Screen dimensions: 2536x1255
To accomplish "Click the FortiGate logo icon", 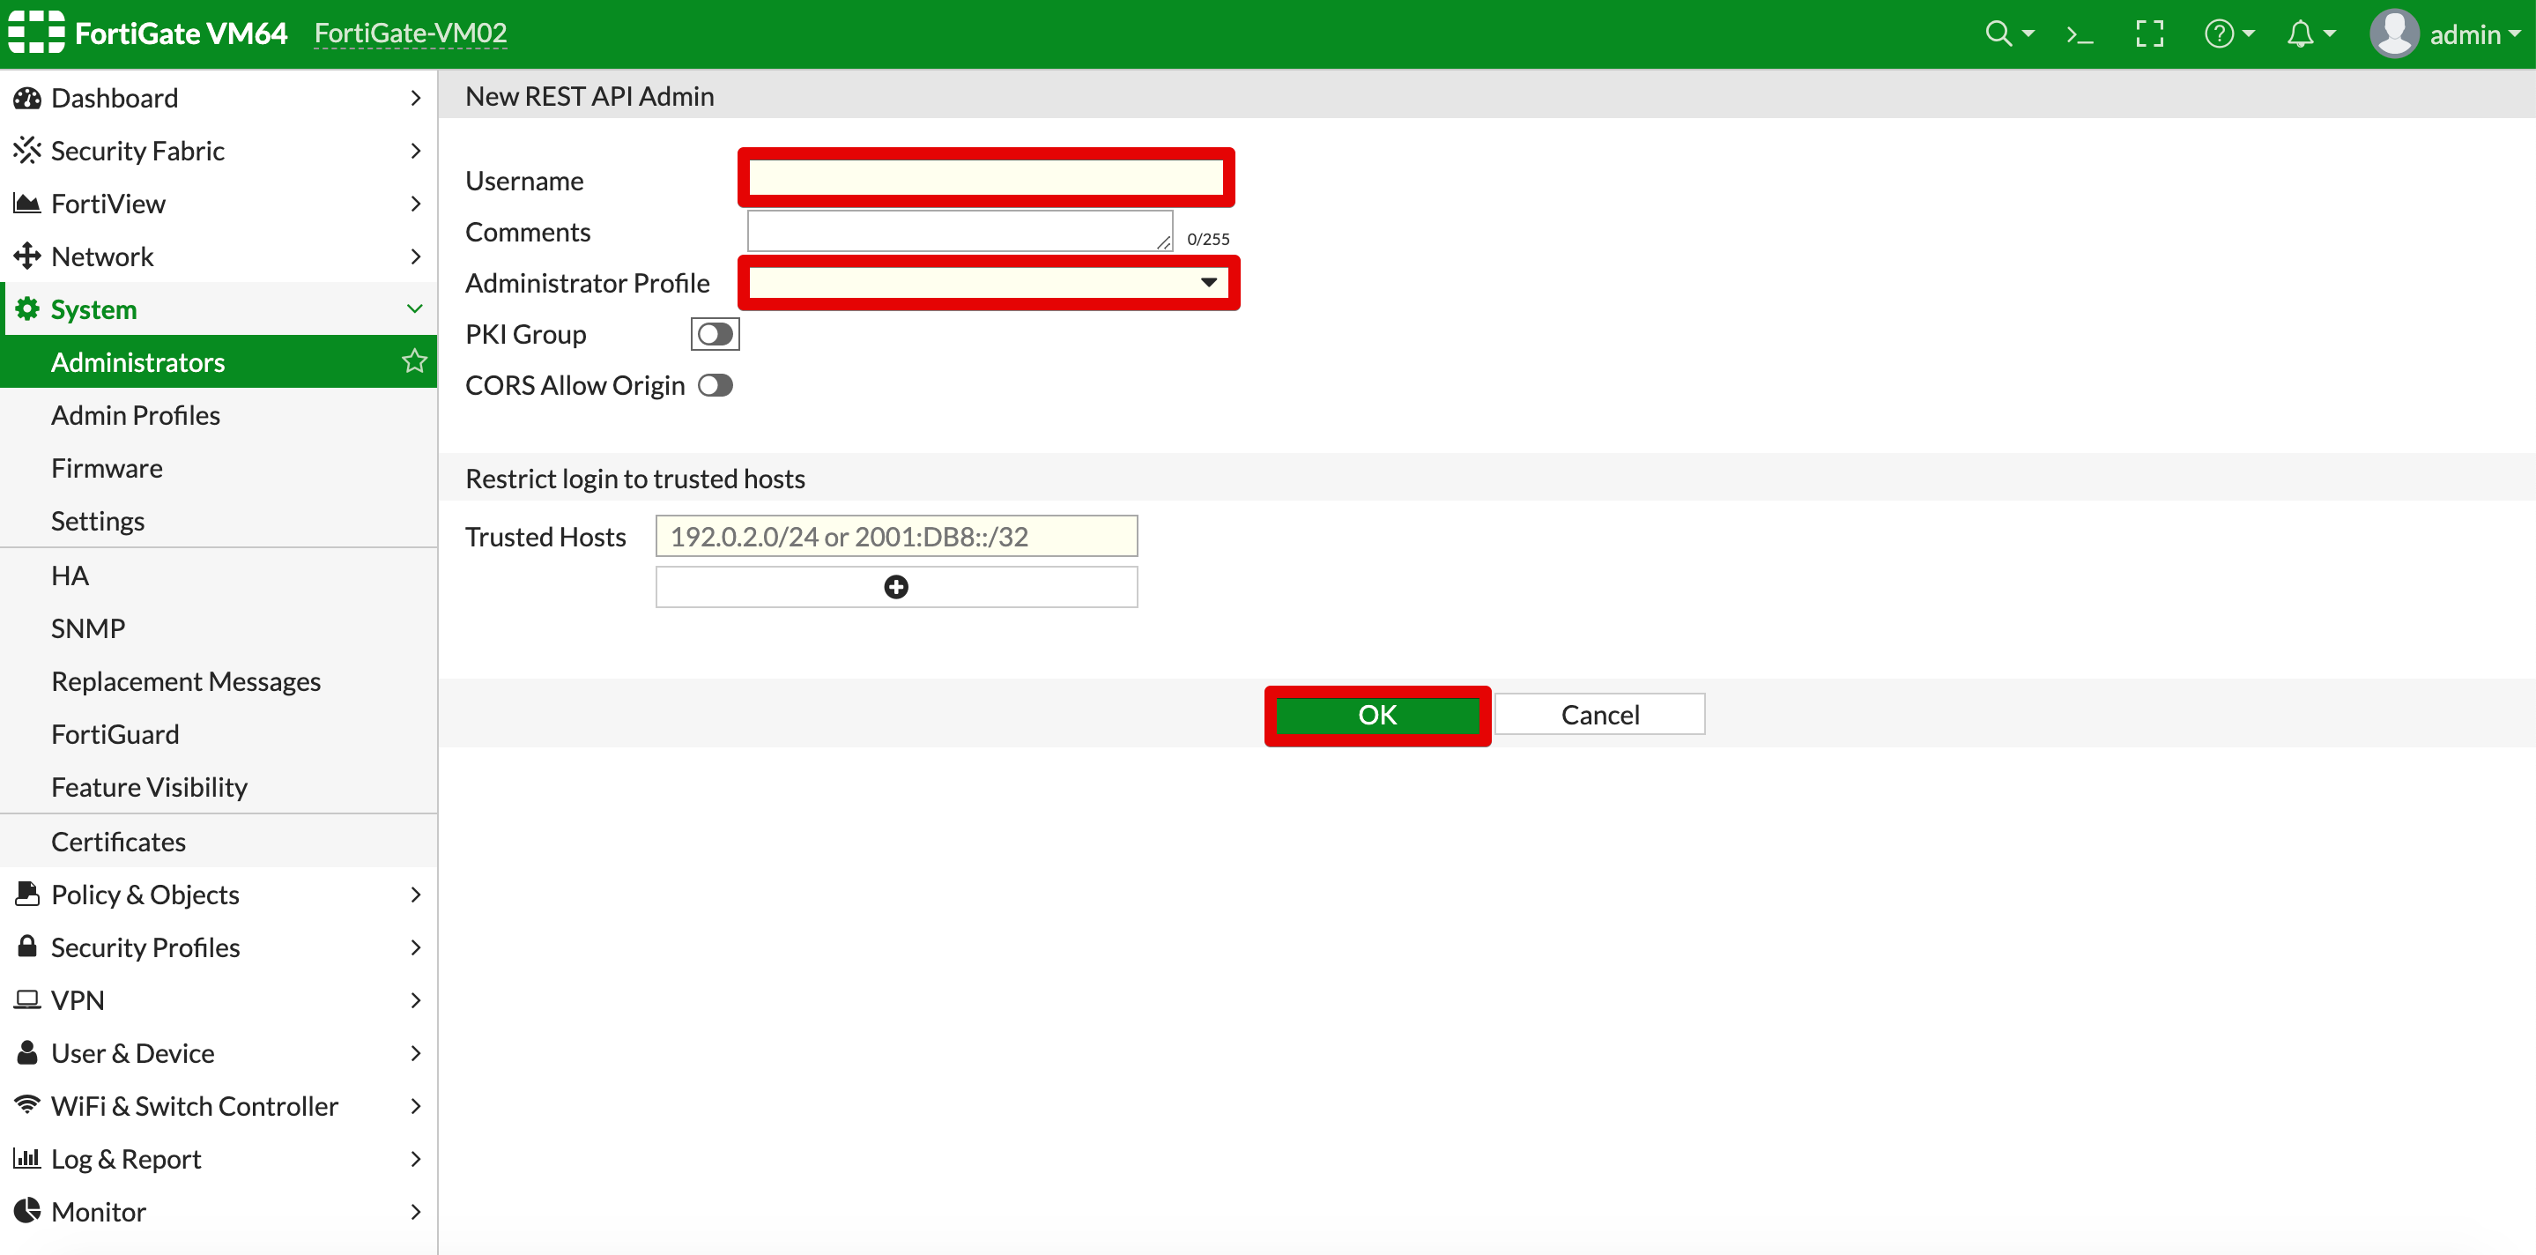I will point(36,33).
